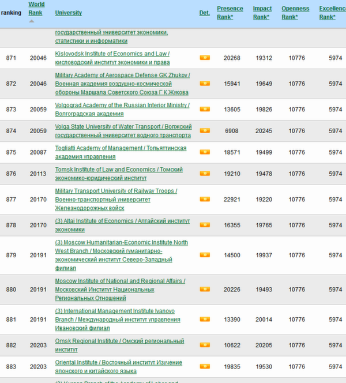Select ranking cell 871
The height and width of the screenshot is (383, 346).
(x=11, y=58)
